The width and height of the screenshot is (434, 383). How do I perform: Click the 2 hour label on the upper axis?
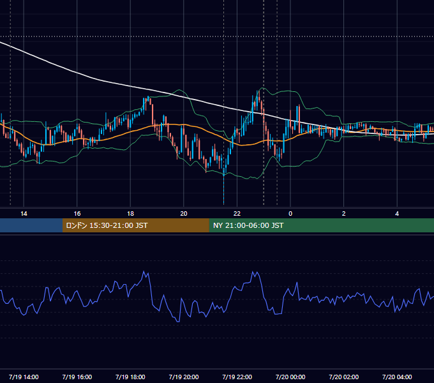tap(344, 214)
